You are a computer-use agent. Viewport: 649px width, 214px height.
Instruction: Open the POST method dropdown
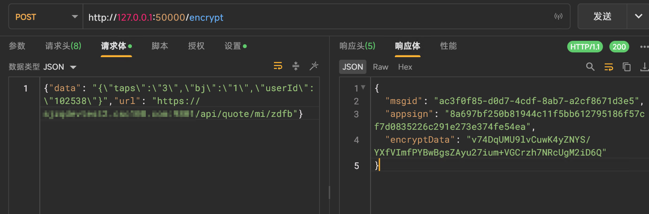pos(46,17)
